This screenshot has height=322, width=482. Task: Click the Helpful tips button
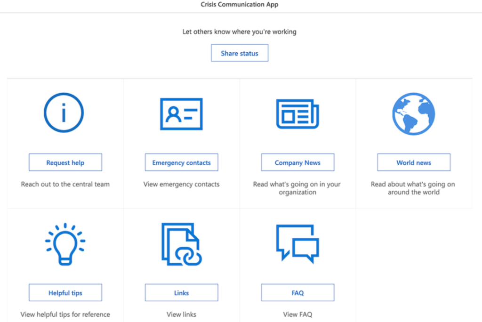pyautogui.click(x=65, y=292)
